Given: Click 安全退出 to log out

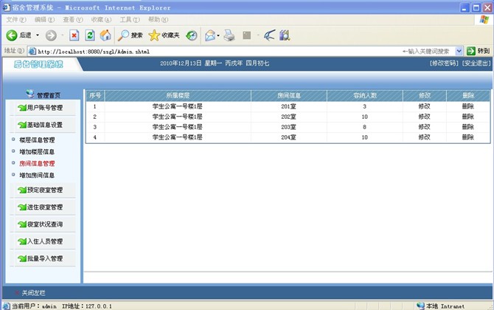Looking at the screenshot, I should (476, 63).
